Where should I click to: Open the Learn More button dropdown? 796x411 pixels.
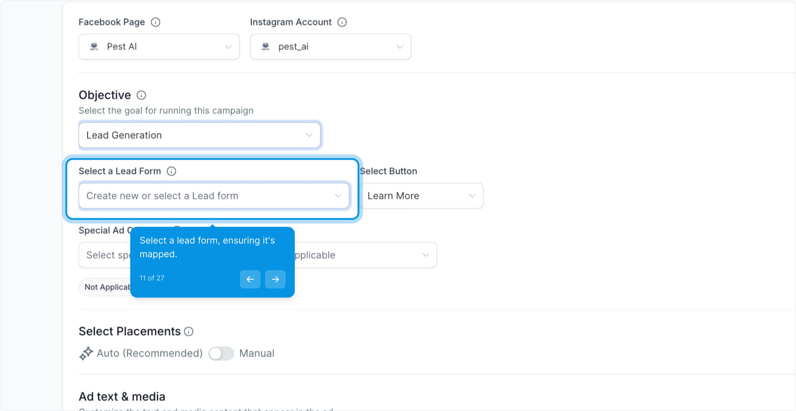(422, 196)
